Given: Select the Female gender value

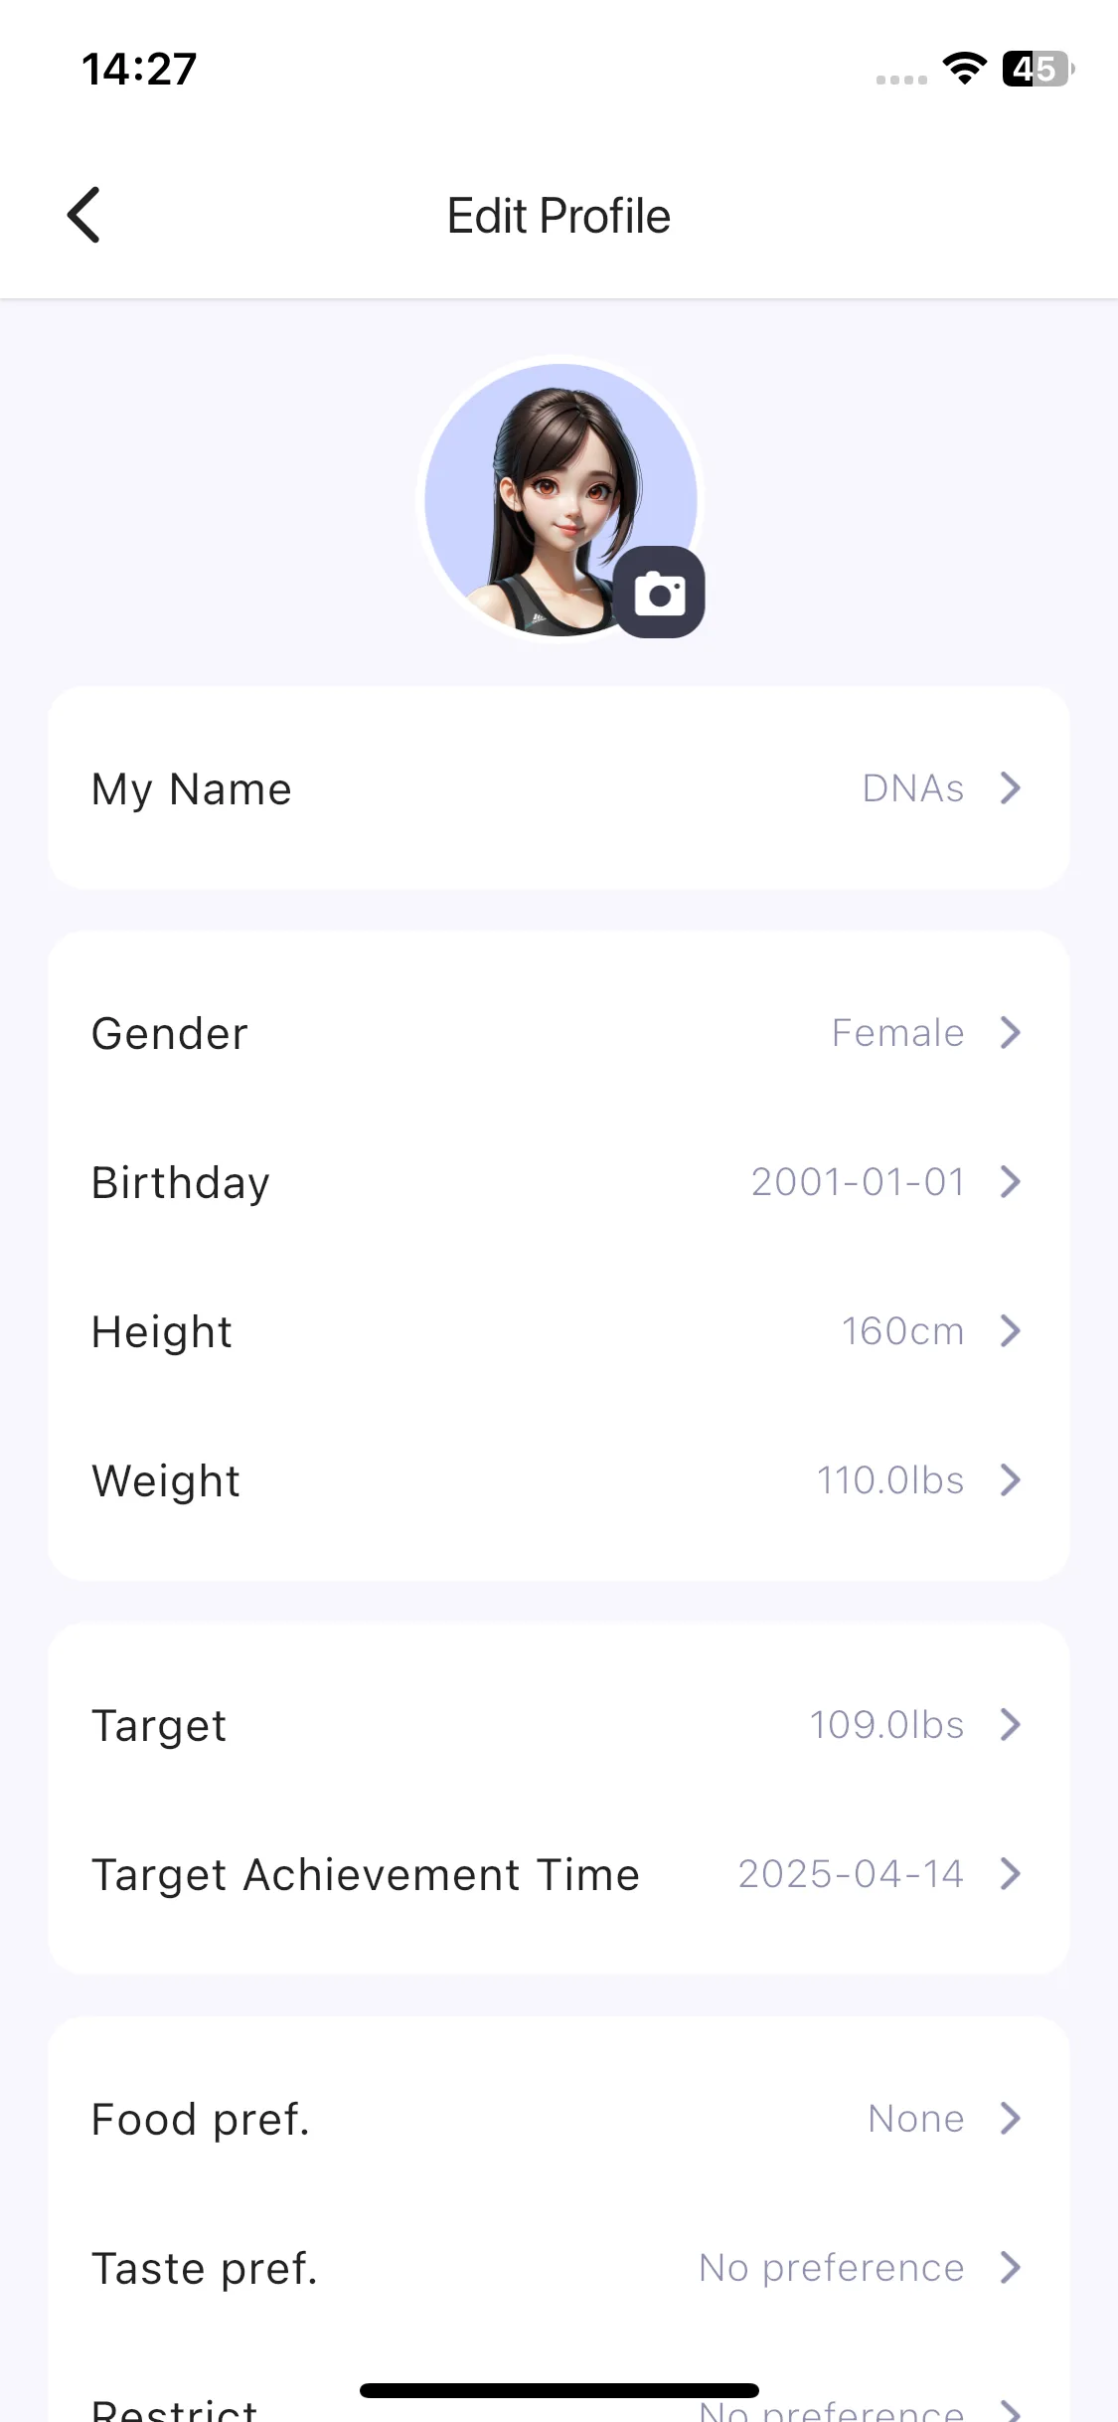Looking at the screenshot, I should coord(897,1032).
